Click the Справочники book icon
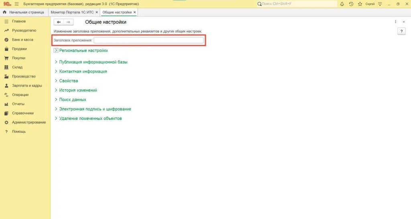Viewport: 411px width, 219px height. point(6,113)
